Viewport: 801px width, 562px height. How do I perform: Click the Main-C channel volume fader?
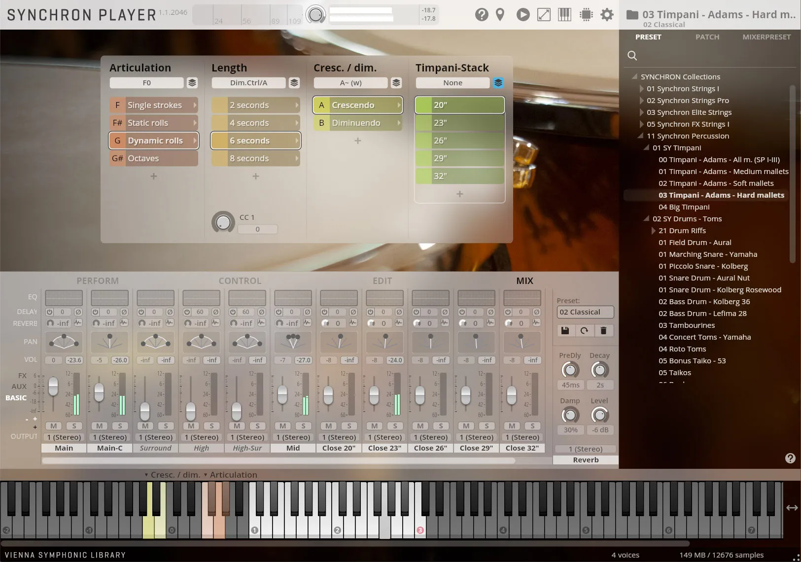[99, 392]
